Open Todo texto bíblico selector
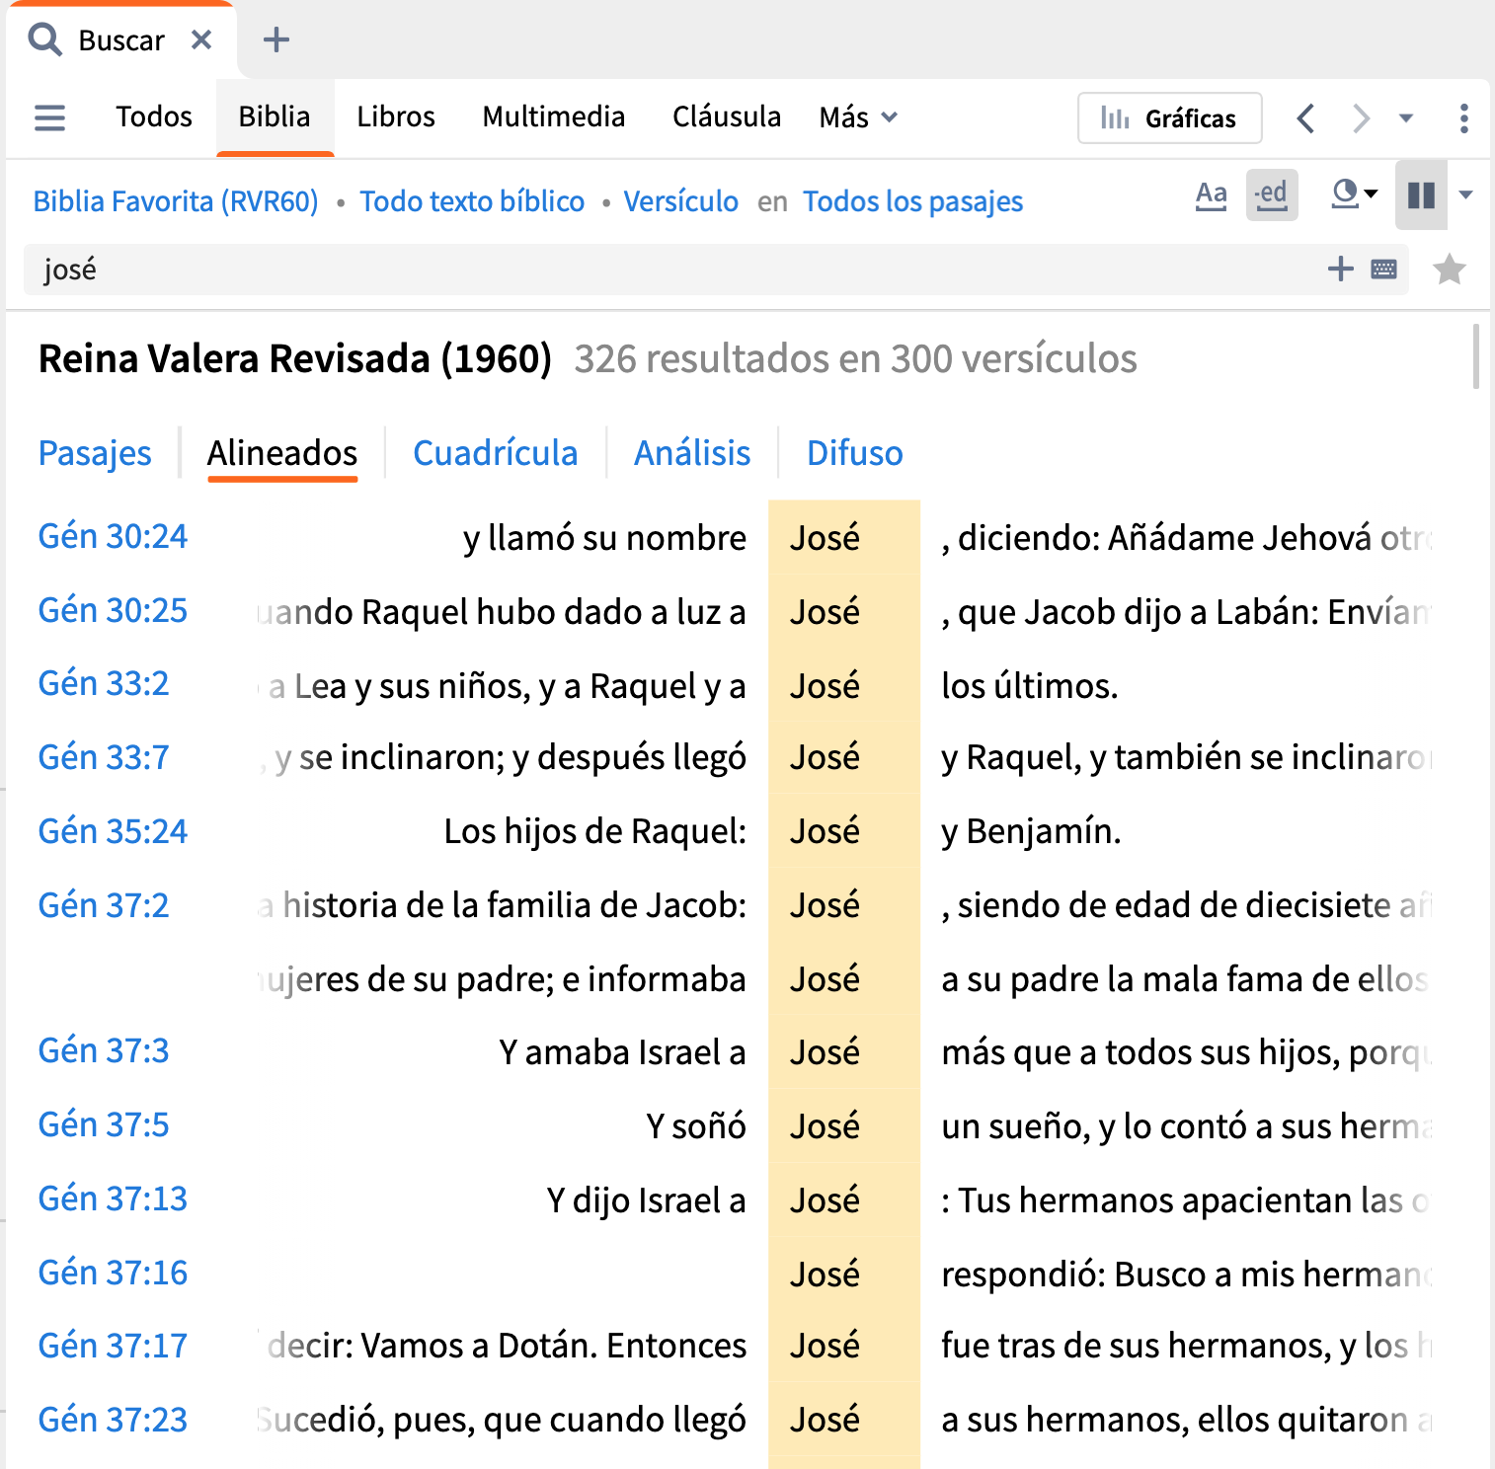Image resolution: width=1495 pixels, height=1469 pixels. tap(472, 201)
